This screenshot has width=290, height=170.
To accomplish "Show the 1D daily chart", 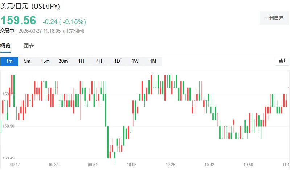I will (117, 61).
